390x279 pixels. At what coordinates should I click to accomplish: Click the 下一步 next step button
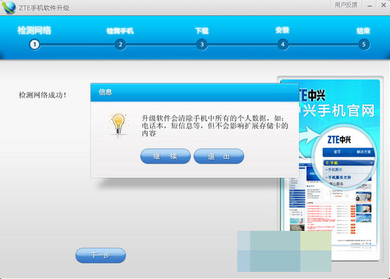point(100,256)
